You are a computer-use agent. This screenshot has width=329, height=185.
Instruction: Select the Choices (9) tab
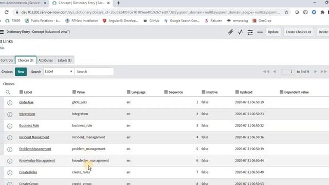tap(26, 60)
